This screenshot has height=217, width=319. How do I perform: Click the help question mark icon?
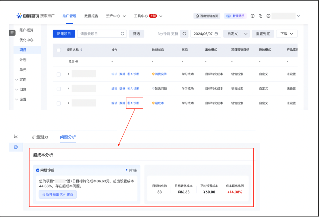point(252,16)
